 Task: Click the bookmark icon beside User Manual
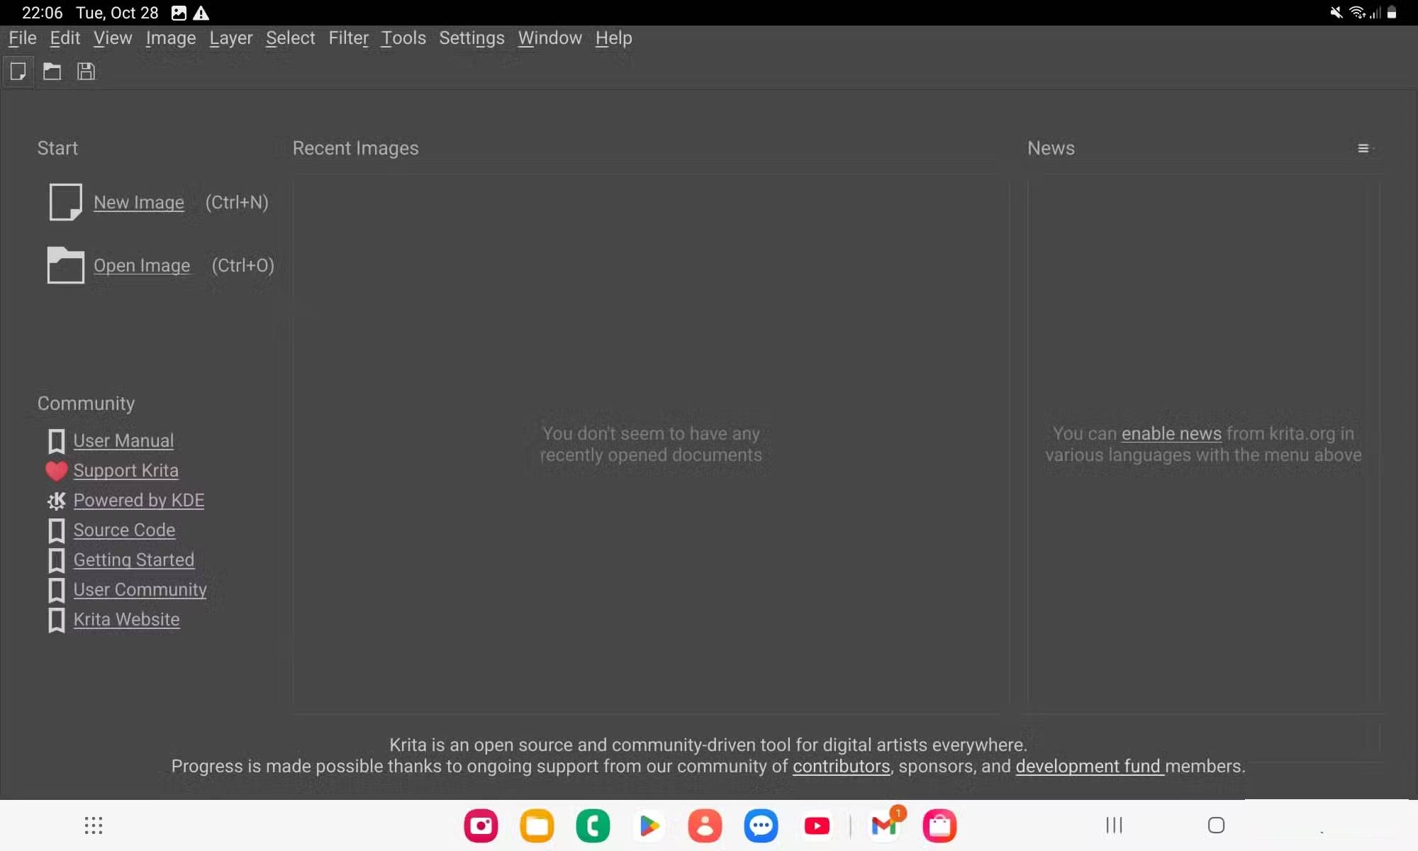click(56, 441)
